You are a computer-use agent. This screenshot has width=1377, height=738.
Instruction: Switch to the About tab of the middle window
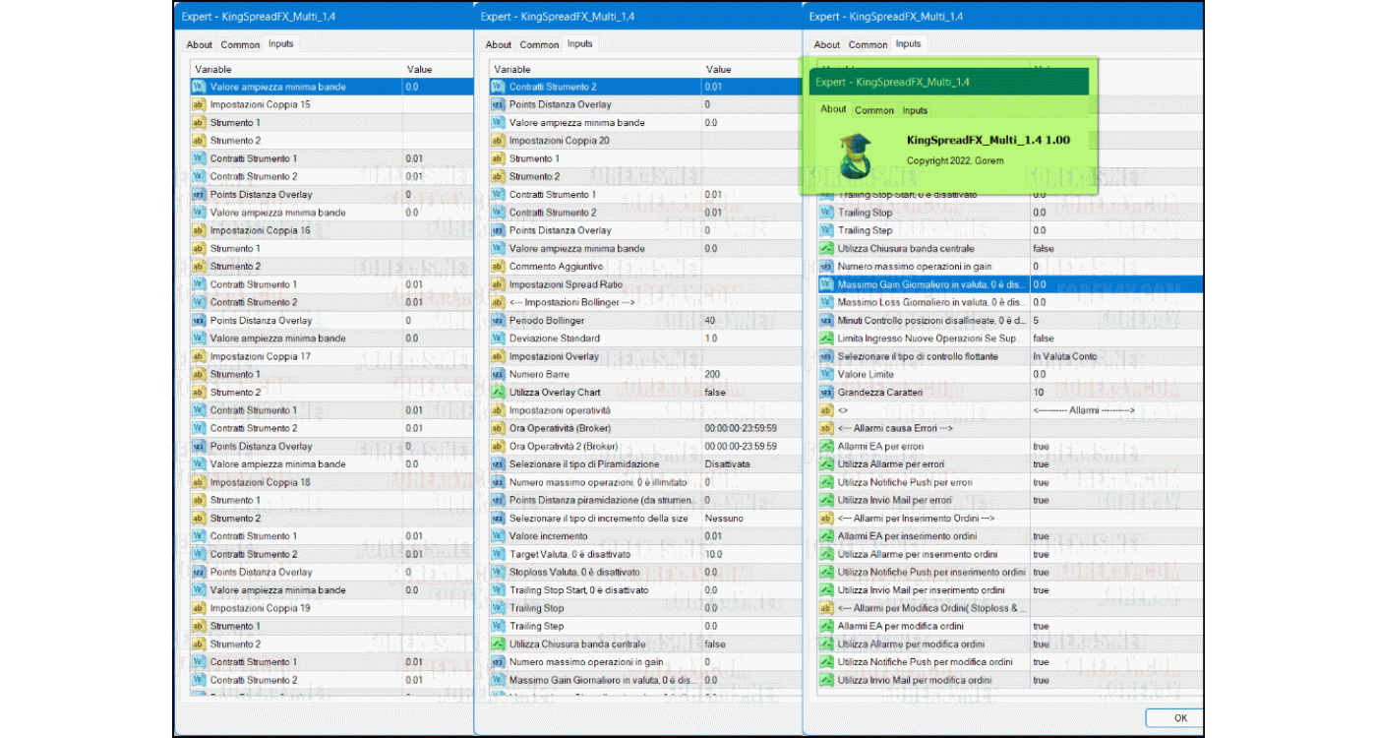coord(499,44)
